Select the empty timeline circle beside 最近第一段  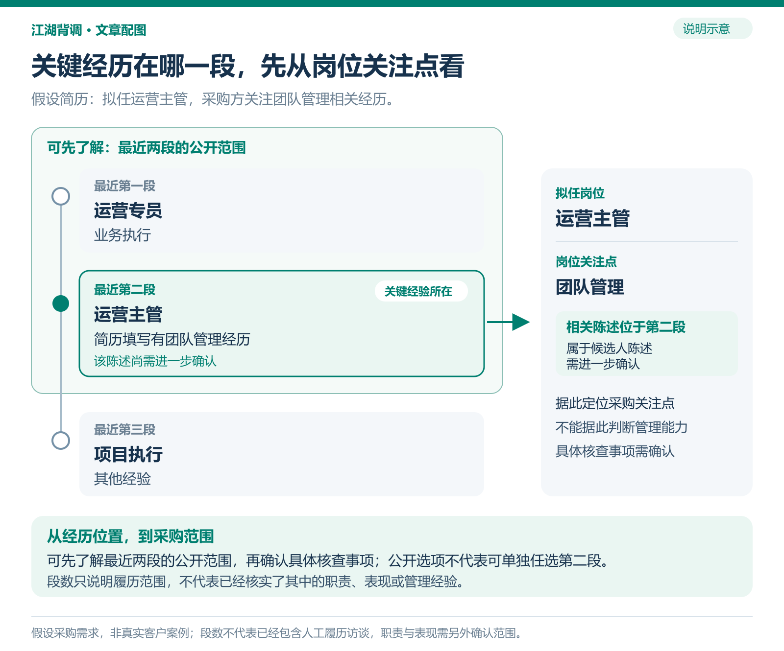coord(61,196)
